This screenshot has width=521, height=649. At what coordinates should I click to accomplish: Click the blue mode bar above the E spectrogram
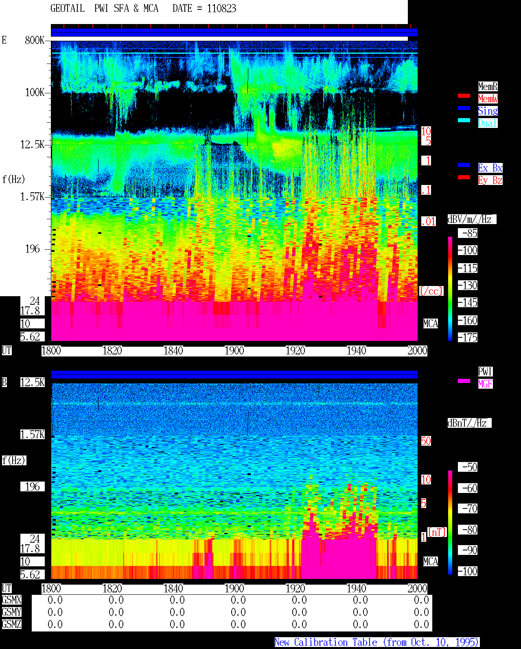pos(234,32)
